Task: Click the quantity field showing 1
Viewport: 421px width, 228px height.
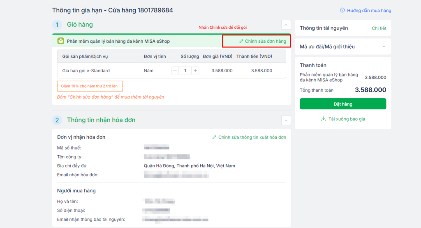Action: coord(185,71)
